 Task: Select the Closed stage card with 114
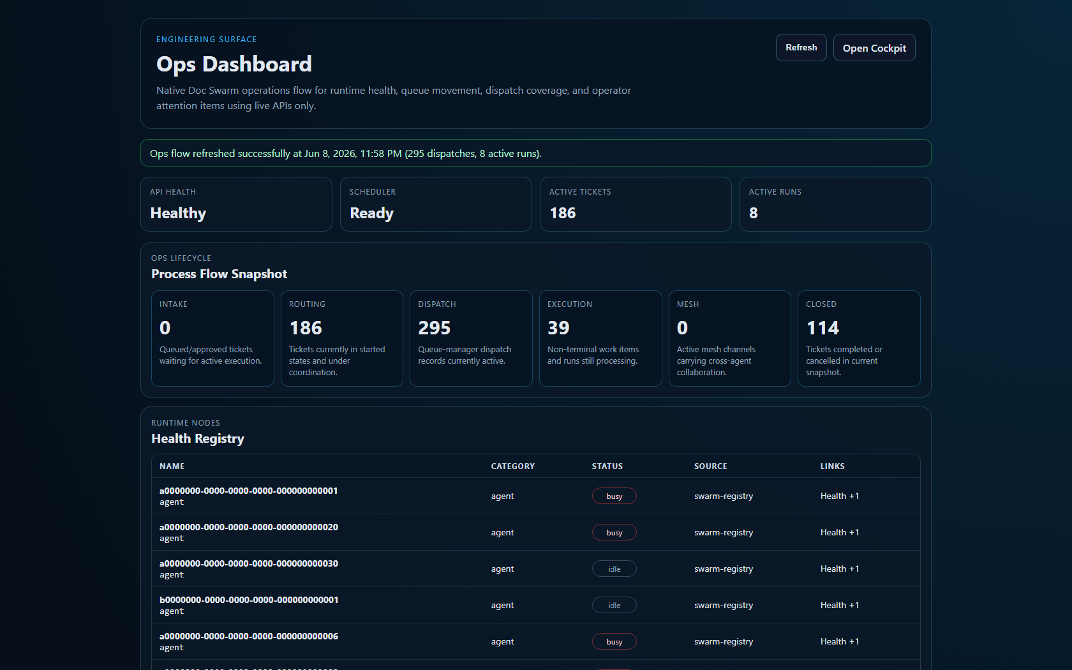coord(859,338)
